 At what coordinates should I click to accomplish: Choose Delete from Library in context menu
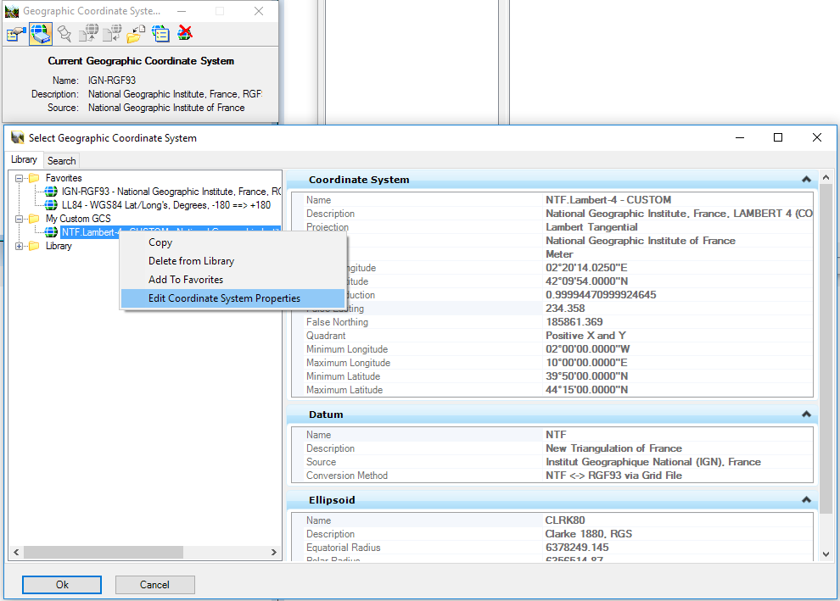tap(233, 261)
